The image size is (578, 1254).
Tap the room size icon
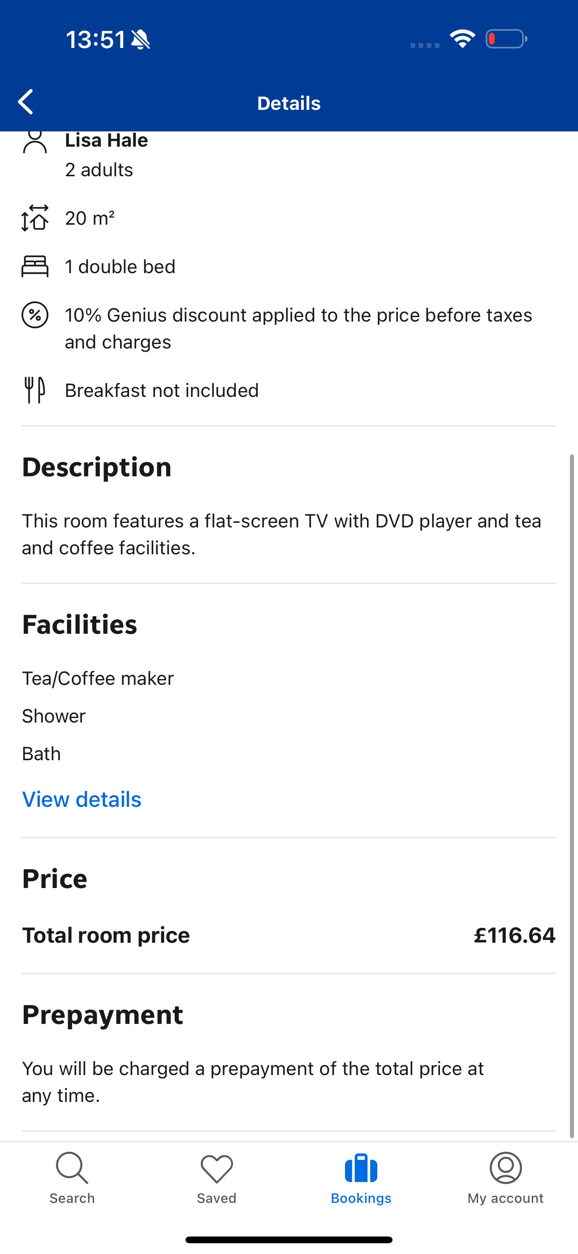(x=35, y=218)
